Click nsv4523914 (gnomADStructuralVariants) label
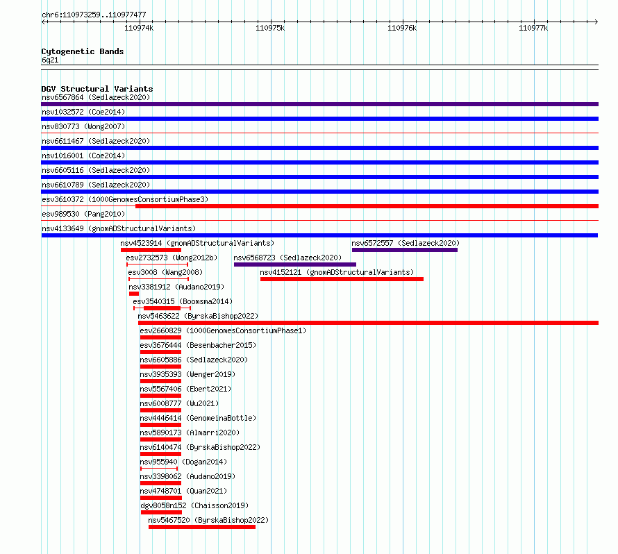Viewport: 618px width, 554px height. point(197,243)
